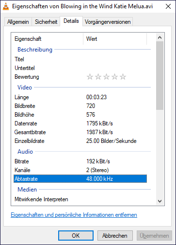Click the VLC cone icon in title bar
The height and width of the screenshot is (245, 176).
[6, 7]
